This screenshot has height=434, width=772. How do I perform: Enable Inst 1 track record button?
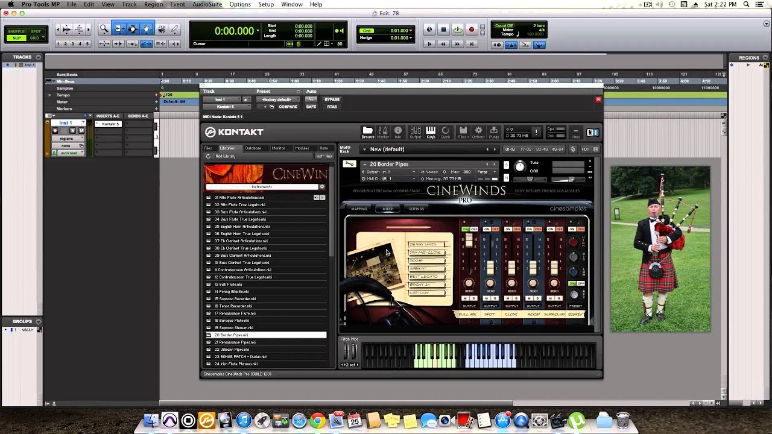pos(55,131)
